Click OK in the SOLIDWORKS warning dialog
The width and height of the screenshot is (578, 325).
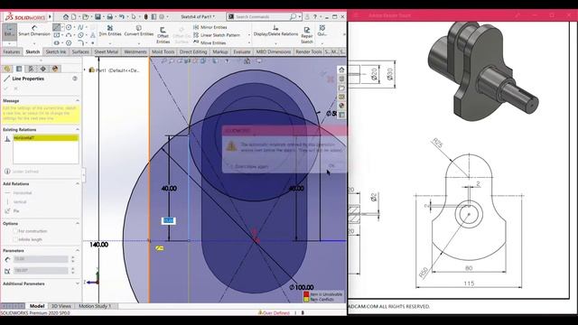coord(331,166)
